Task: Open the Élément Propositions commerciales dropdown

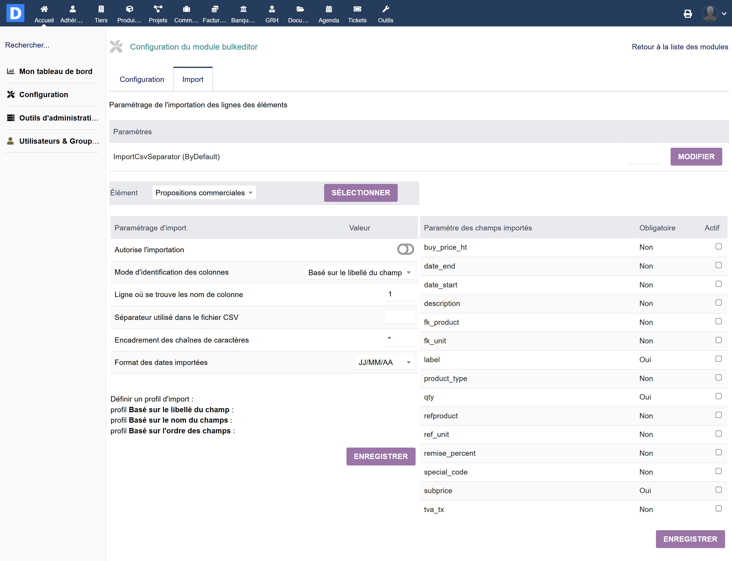Action: coord(204,193)
